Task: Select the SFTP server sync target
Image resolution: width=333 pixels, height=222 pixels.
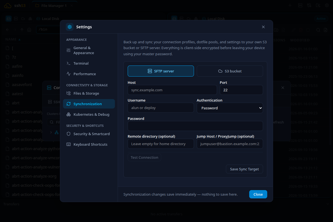Action: (161, 71)
